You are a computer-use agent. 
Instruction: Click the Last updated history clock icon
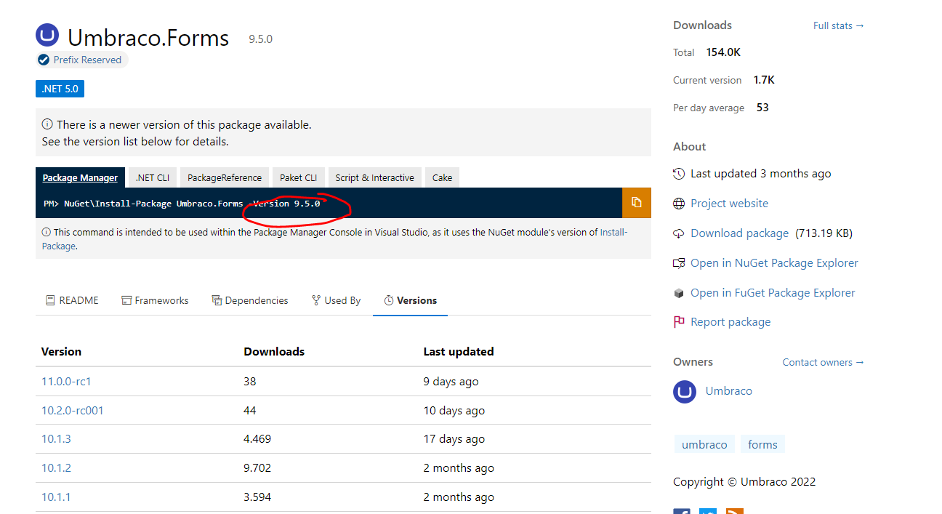pyautogui.click(x=679, y=174)
